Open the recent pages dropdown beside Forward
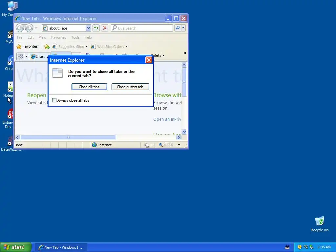This screenshot has height=252, width=336. pyautogui.click(x=36, y=28)
